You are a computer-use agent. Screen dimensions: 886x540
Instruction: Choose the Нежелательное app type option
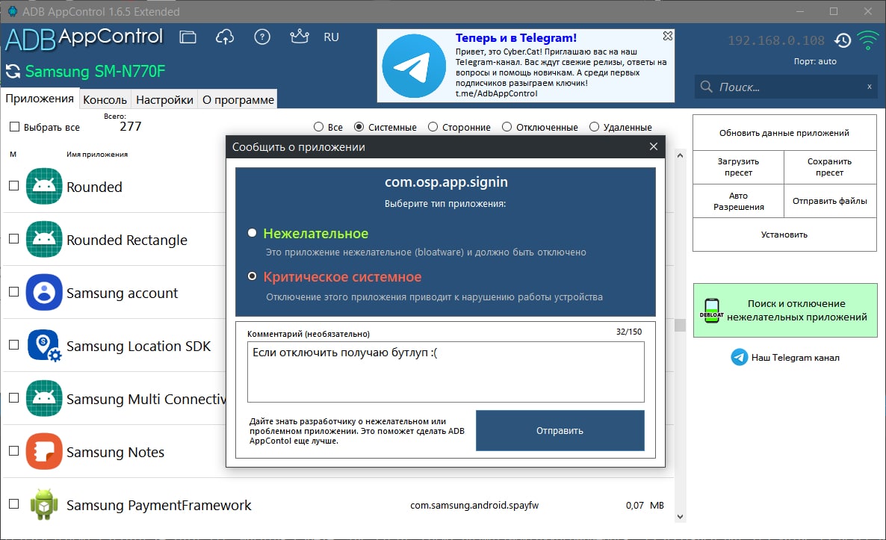pyautogui.click(x=252, y=233)
